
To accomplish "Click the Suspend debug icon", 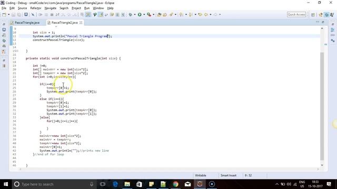I will 46,15.
